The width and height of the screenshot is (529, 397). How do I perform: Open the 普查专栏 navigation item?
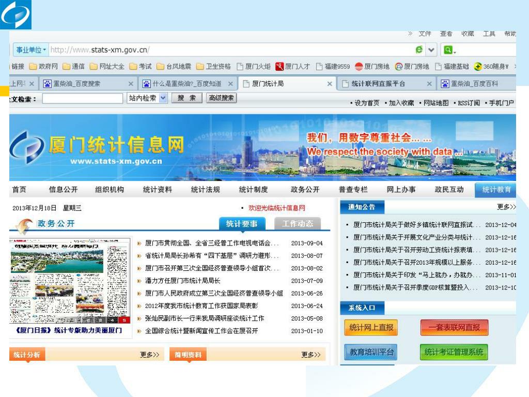353,189
